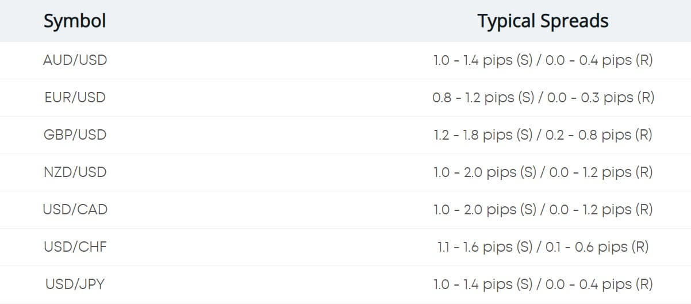691x304 pixels.
Task: Select the USD/JPY symbol cell
Action: point(75,284)
